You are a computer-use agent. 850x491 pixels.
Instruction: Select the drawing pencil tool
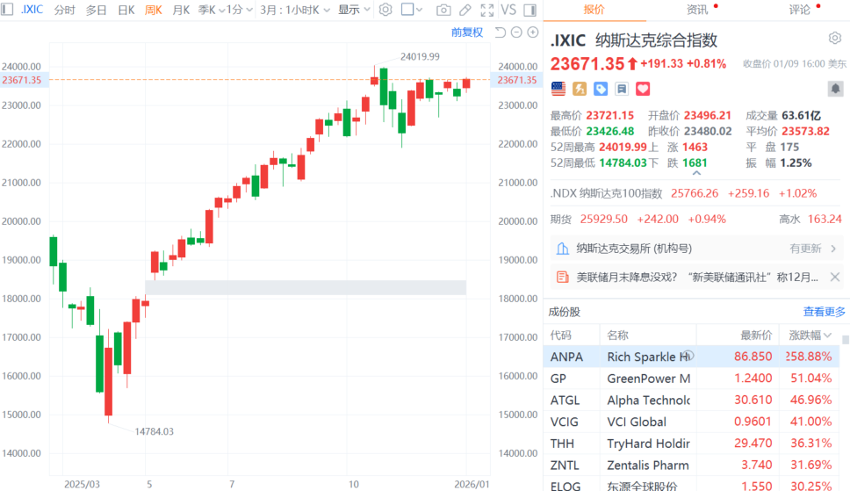pos(465,10)
